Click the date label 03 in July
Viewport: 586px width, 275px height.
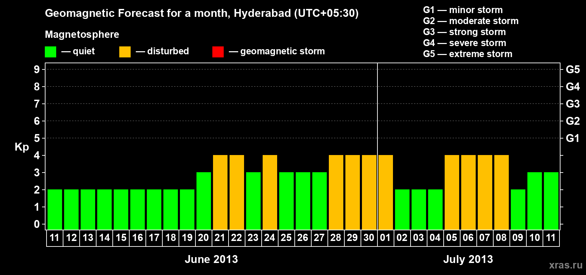click(418, 238)
